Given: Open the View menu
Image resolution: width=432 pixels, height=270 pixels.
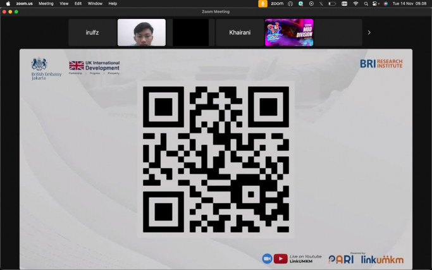Looking at the screenshot, I should 64,4.
